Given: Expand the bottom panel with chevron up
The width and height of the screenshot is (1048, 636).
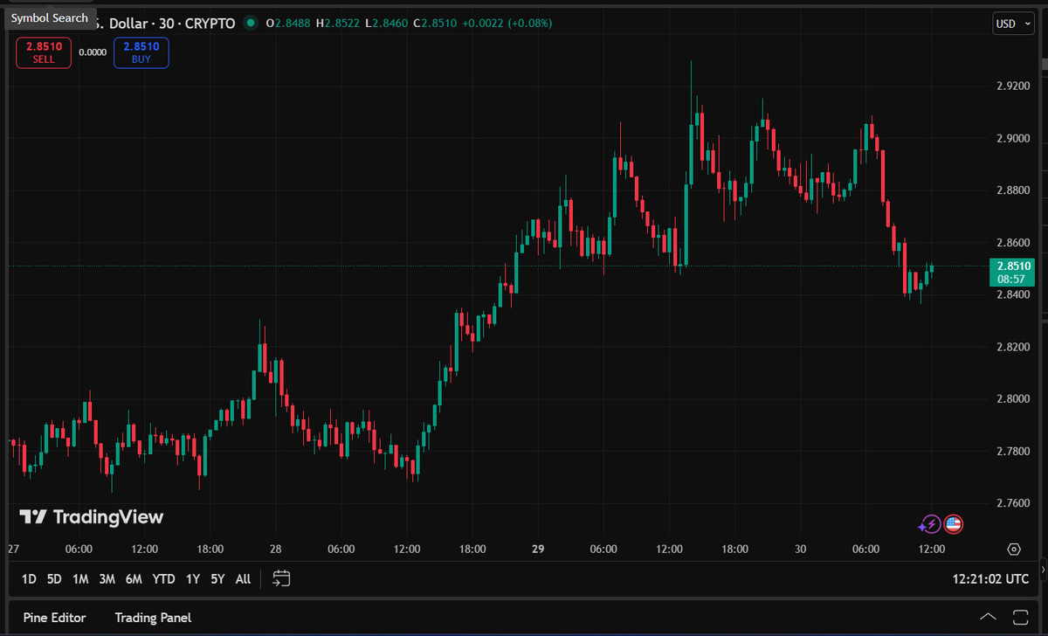Looking at the screenshot, I should 988,618.
